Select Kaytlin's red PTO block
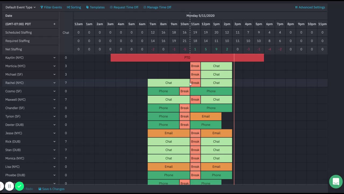The width and height of the screenshot is (344, 194). [187, 58]
